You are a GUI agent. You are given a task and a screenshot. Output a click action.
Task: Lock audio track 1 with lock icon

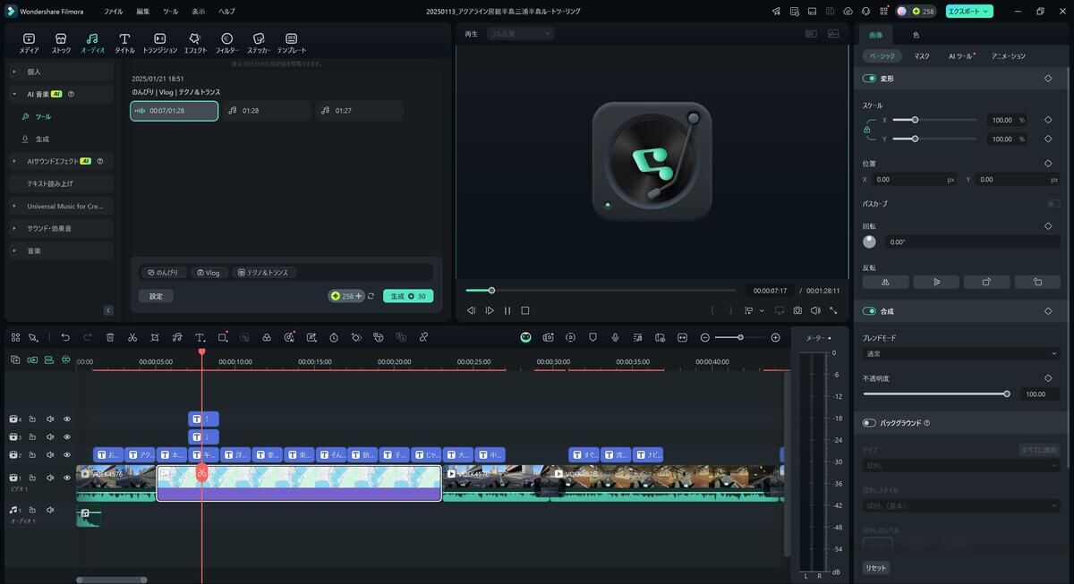(32, 510)
